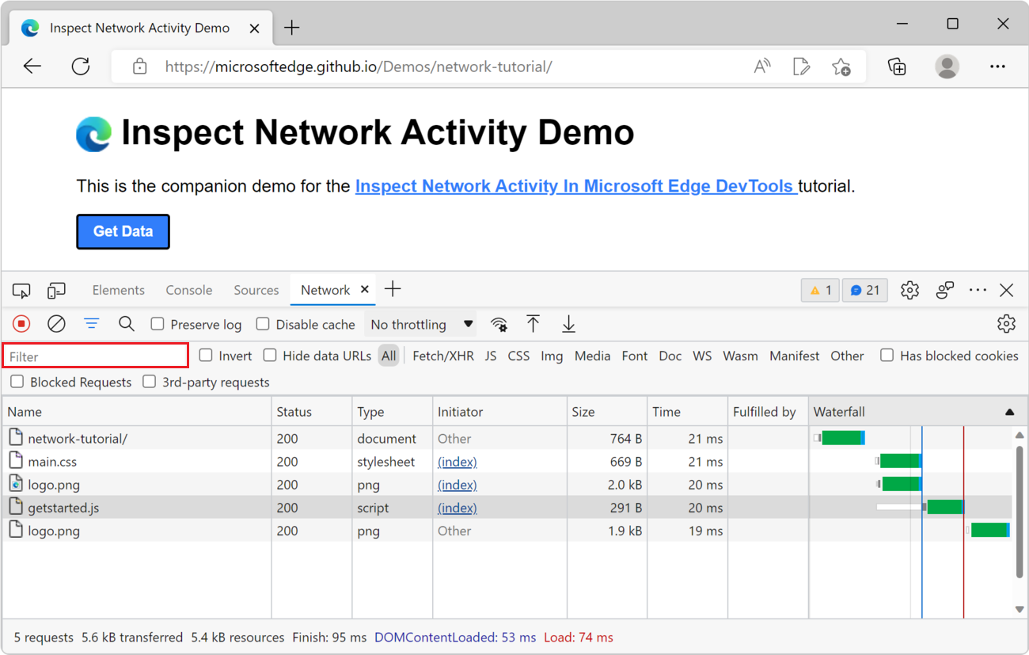Select the Img request filter
Viewport: 1029px width, 655px height.
pyautogui.click(x=552, y=356)
